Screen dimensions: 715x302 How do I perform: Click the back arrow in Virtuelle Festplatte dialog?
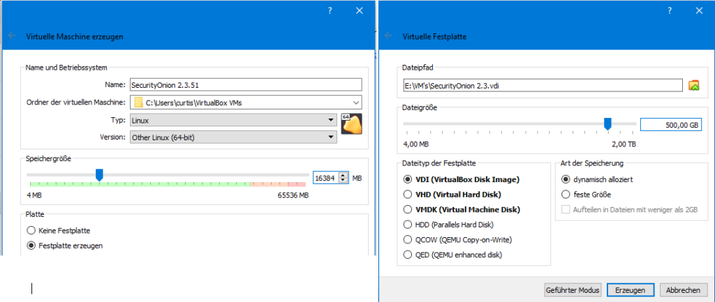(388, 36)
